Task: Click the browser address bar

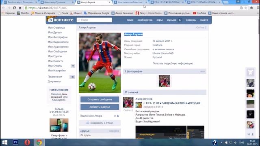Action: (x=133, y=8)
